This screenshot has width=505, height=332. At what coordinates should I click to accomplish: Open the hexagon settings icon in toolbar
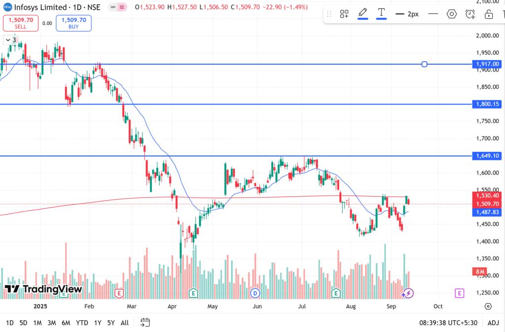(x=451, y=14)
